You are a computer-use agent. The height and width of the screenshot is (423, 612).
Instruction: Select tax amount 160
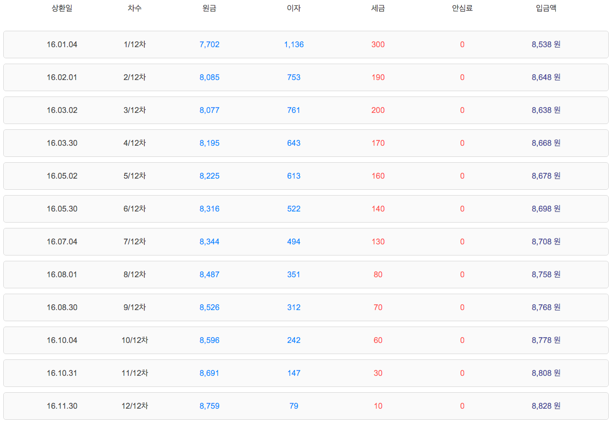click(378, 176)
